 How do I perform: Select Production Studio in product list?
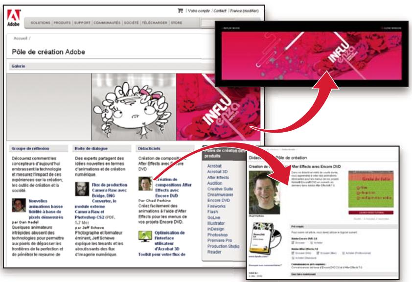click(x=223, y=246)
